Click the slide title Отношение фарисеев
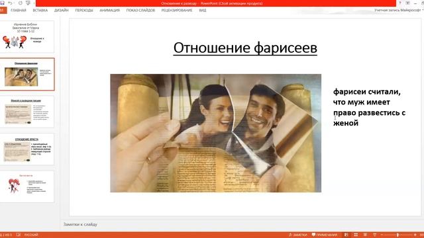Image resolution: width=424 pixels, height=238 pixels. 245,48
